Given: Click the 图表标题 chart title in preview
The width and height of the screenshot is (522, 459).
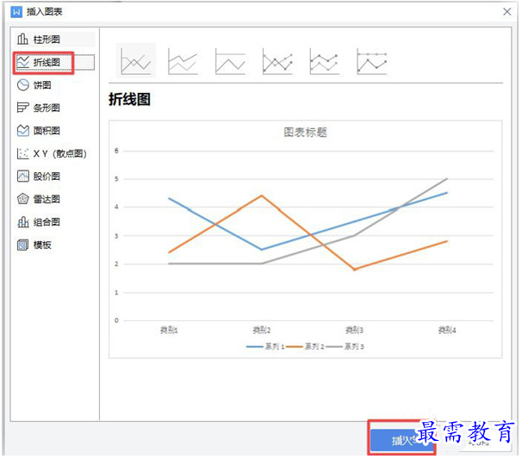Looking at the screenshot, I should click(305, 133).
